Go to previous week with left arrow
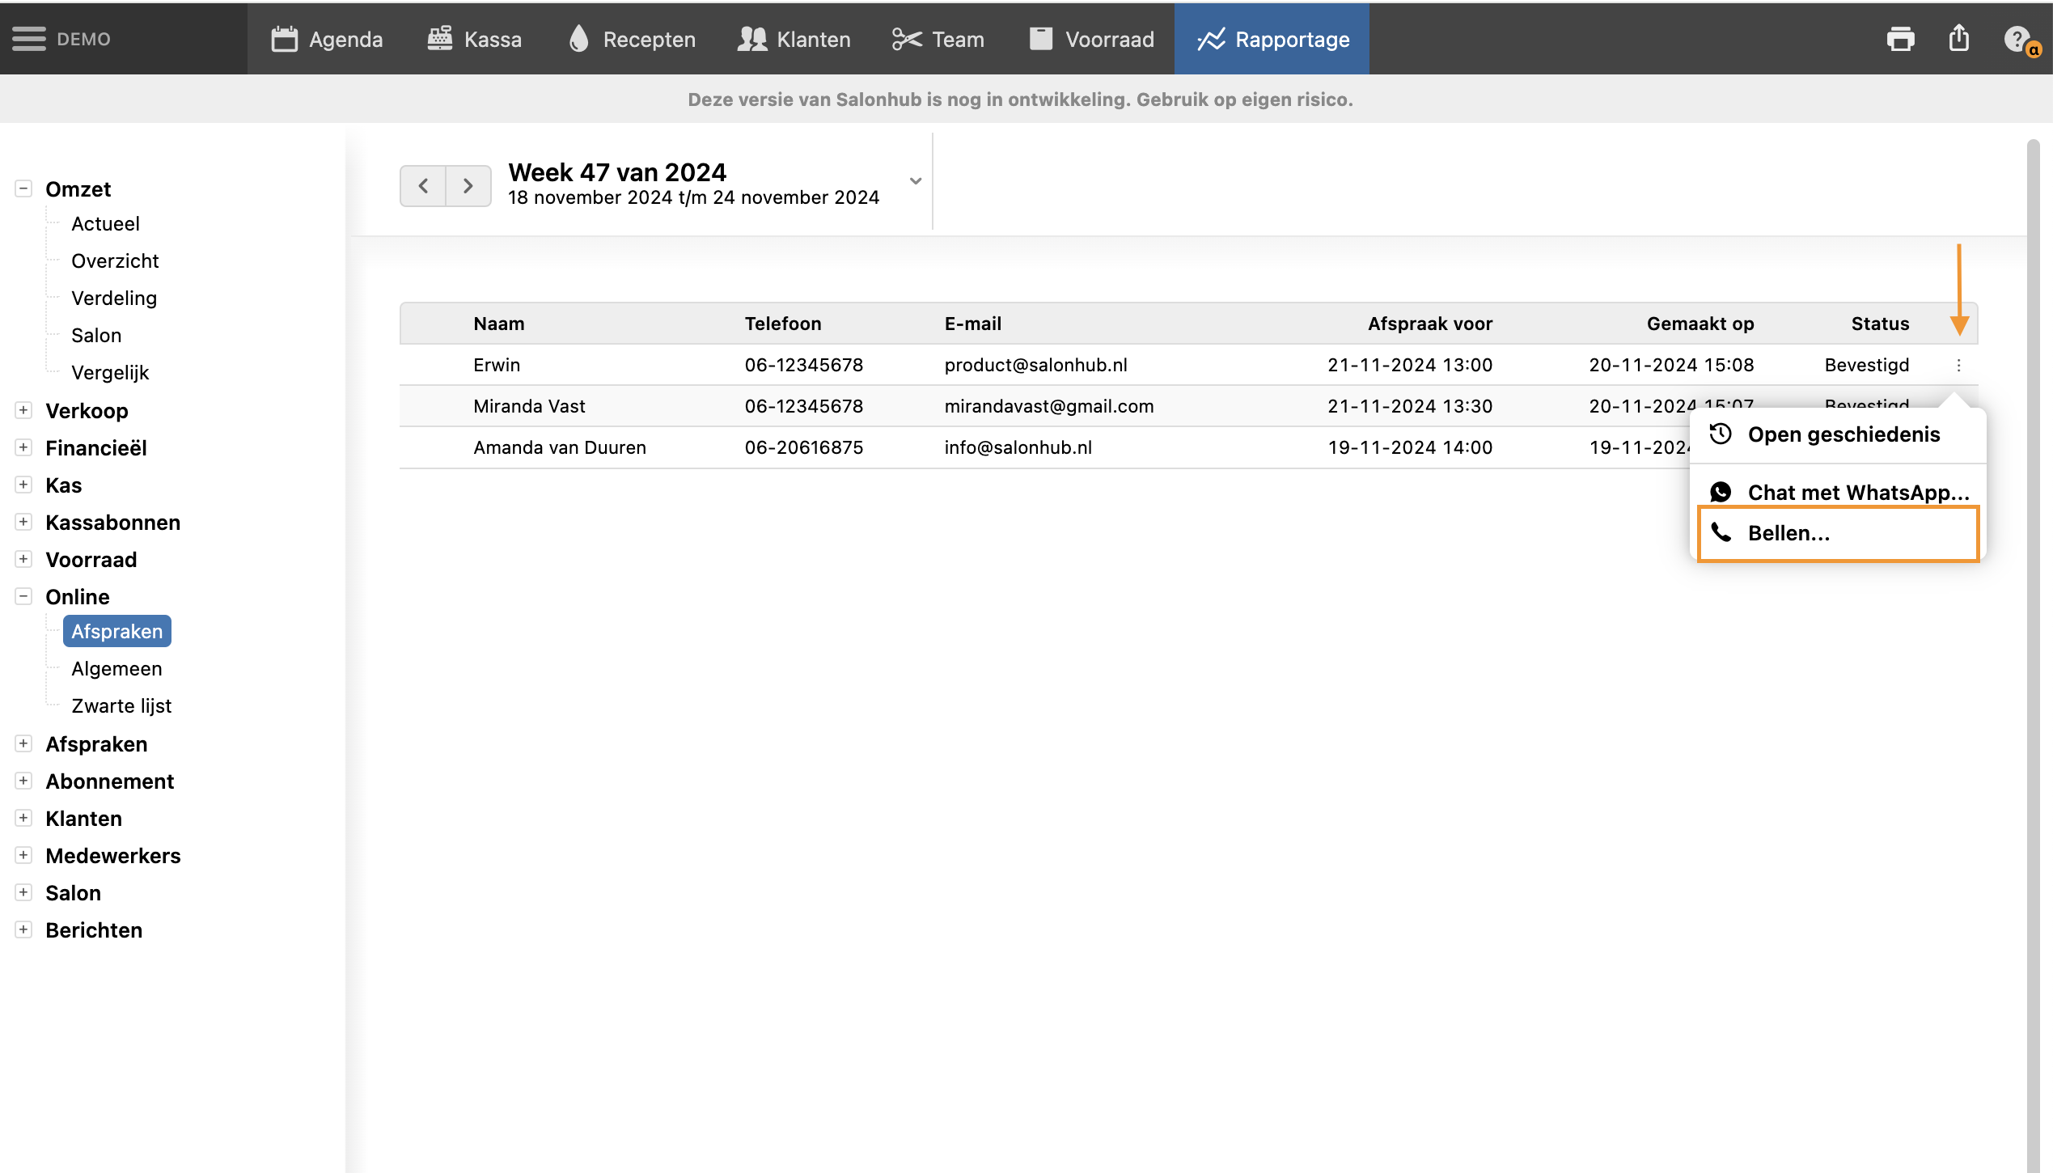The height and width of the screenshot is (1173, 2053). click(423, 186)
